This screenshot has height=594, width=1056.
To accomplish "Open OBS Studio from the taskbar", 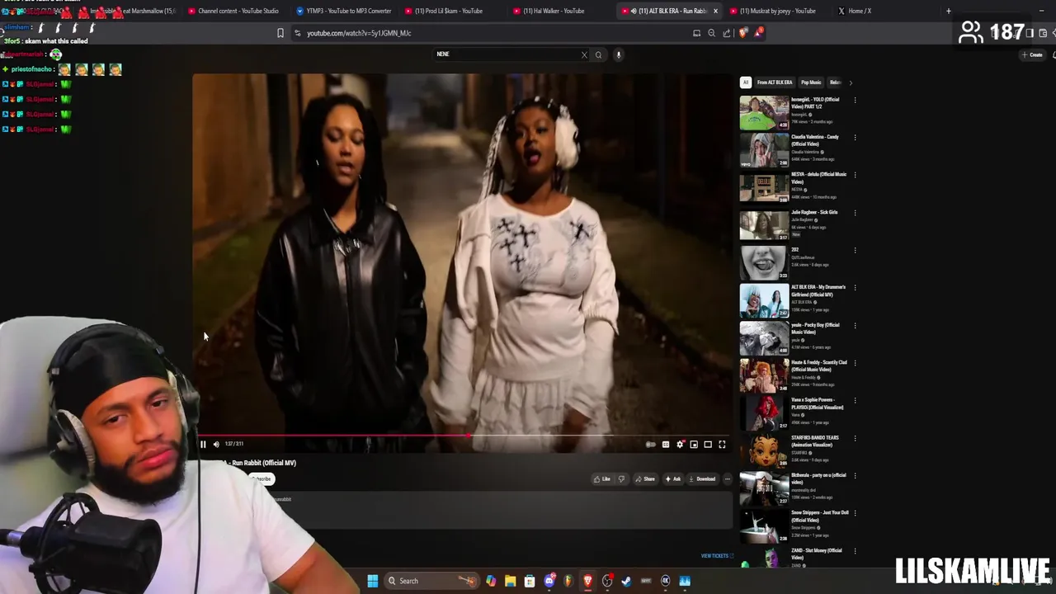I will (607, 581).
